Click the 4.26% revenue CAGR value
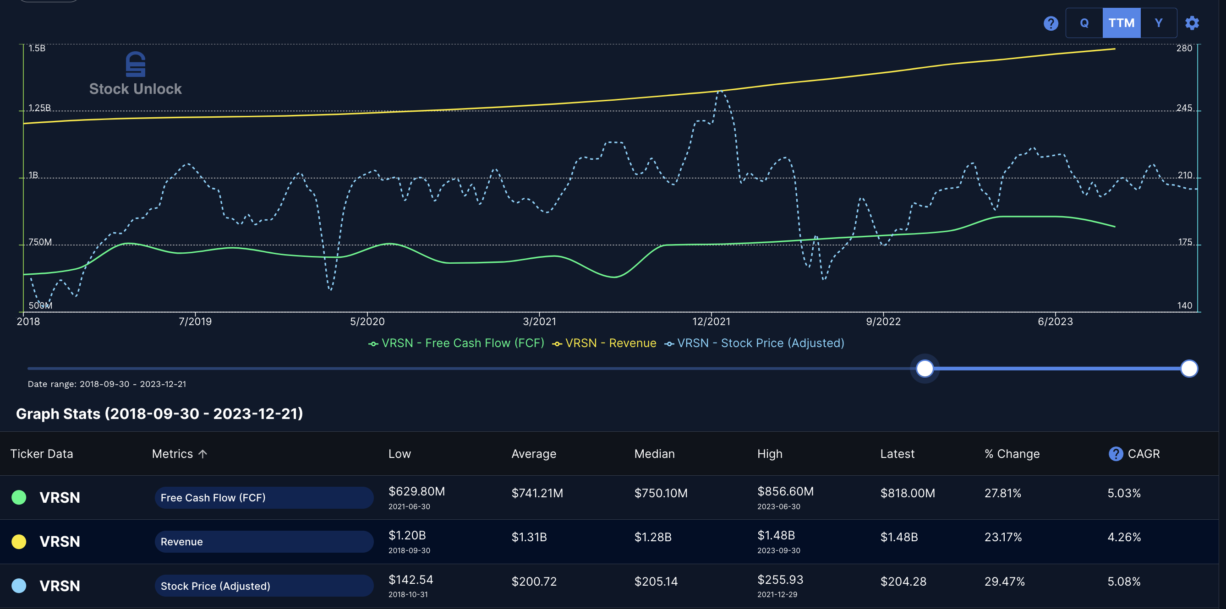The width and height of the screenshot is (1226, 609). pyautogui.click(x=1124, y=537)
